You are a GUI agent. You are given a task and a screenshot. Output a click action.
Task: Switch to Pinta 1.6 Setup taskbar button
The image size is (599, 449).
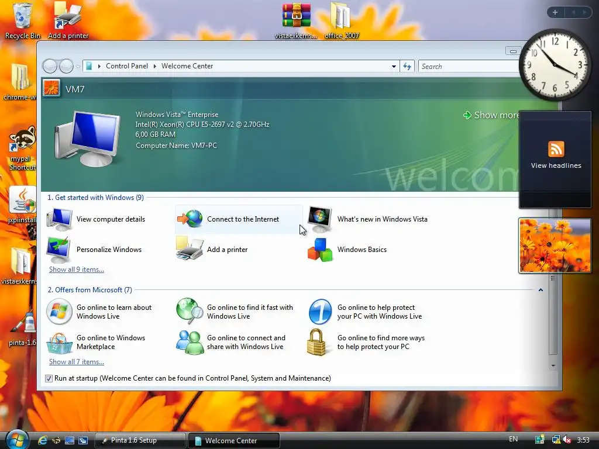pos(140,440)
